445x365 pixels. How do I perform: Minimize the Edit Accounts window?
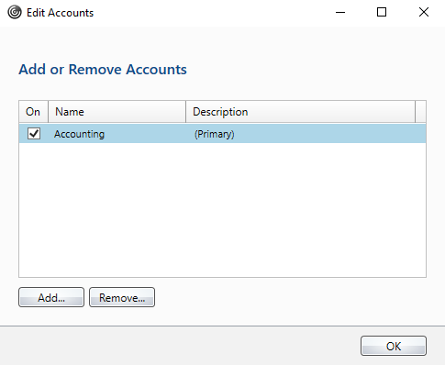[340, 13]
